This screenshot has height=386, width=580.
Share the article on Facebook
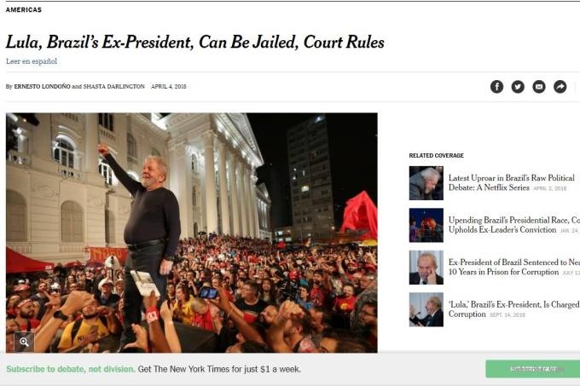[496, 86]
